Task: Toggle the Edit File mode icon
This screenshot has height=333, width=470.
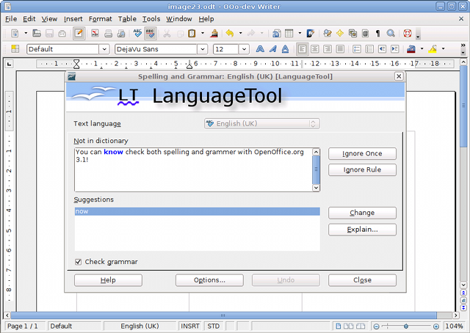Action: (79, 34)
